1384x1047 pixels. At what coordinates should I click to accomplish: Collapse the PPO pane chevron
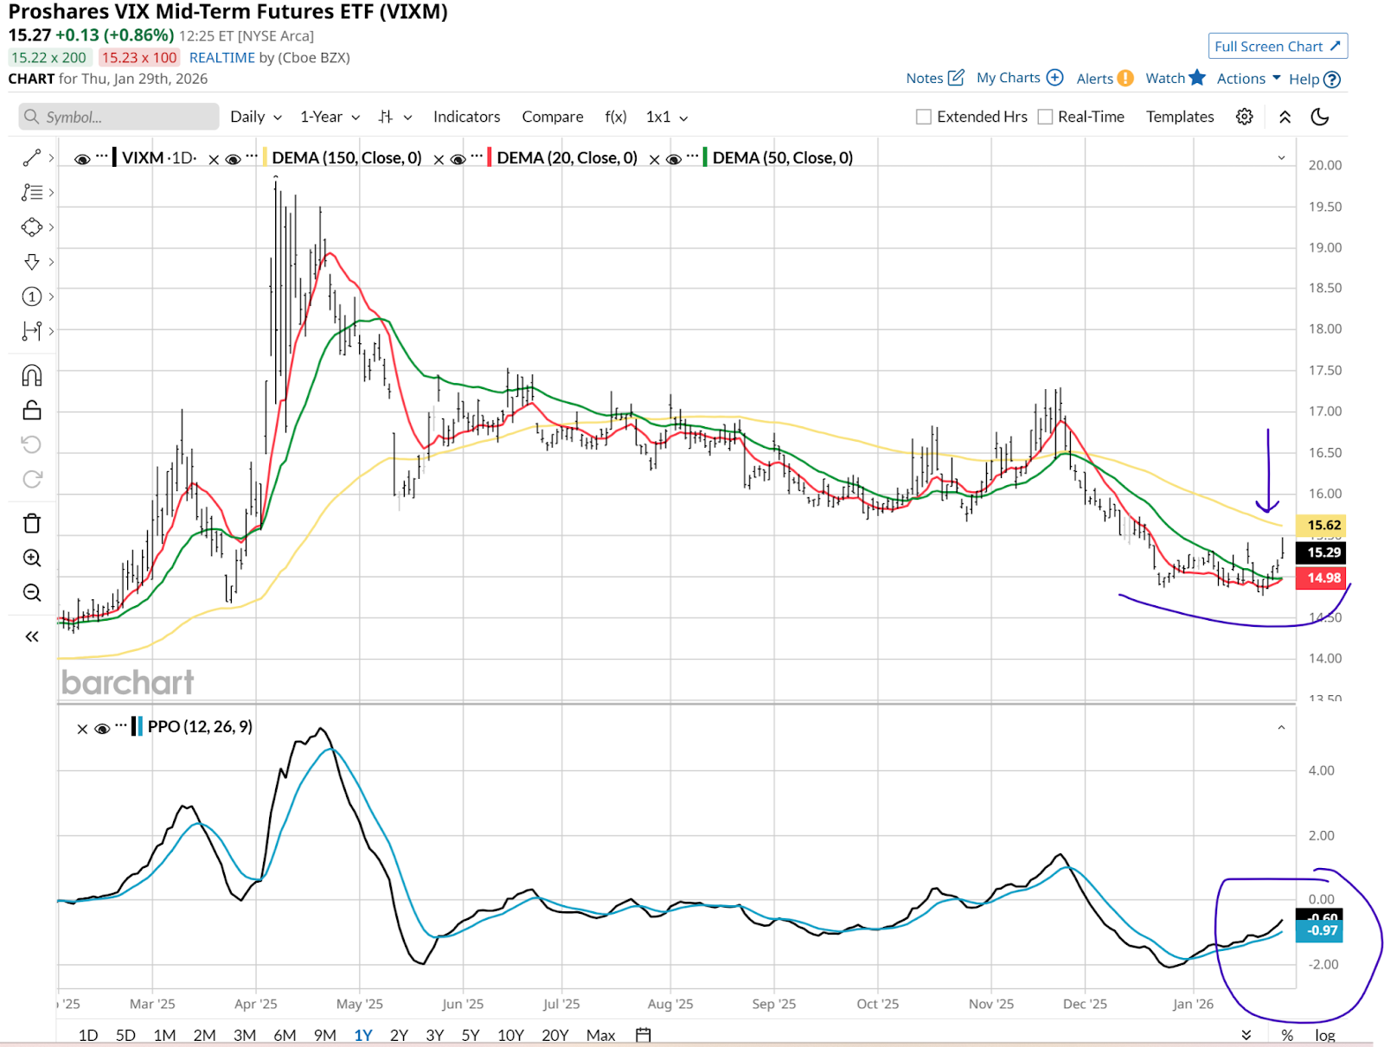pyautogui.click(x=1281, y=727)
